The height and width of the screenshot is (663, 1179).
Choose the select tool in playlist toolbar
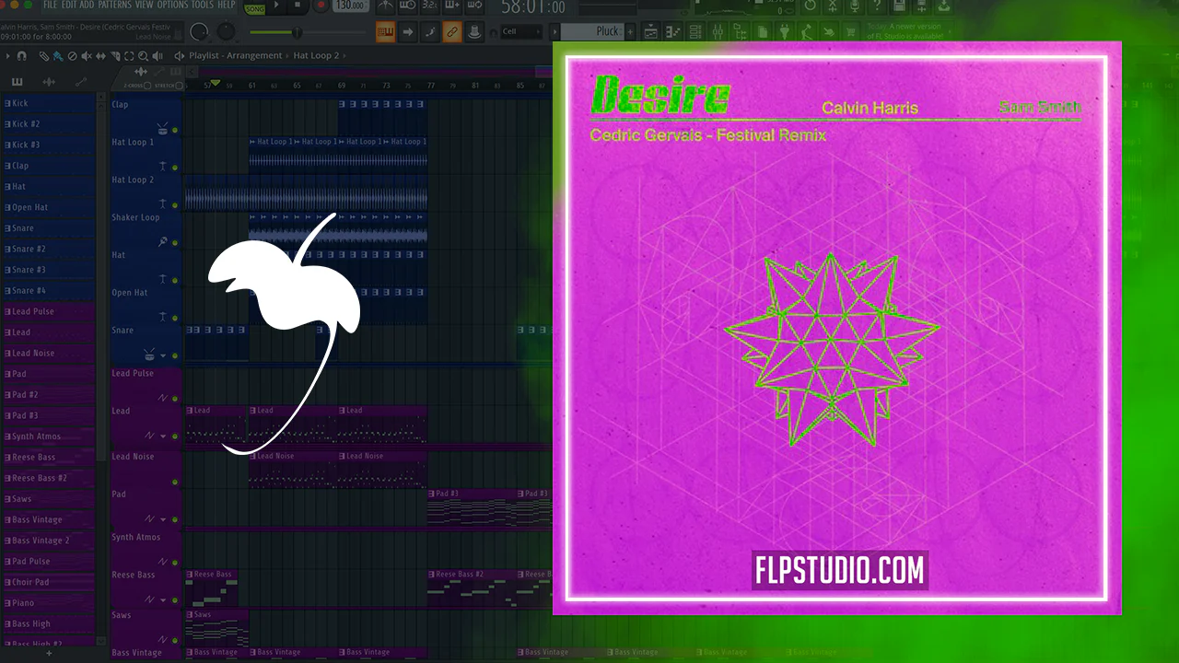[x=131, y=56]
